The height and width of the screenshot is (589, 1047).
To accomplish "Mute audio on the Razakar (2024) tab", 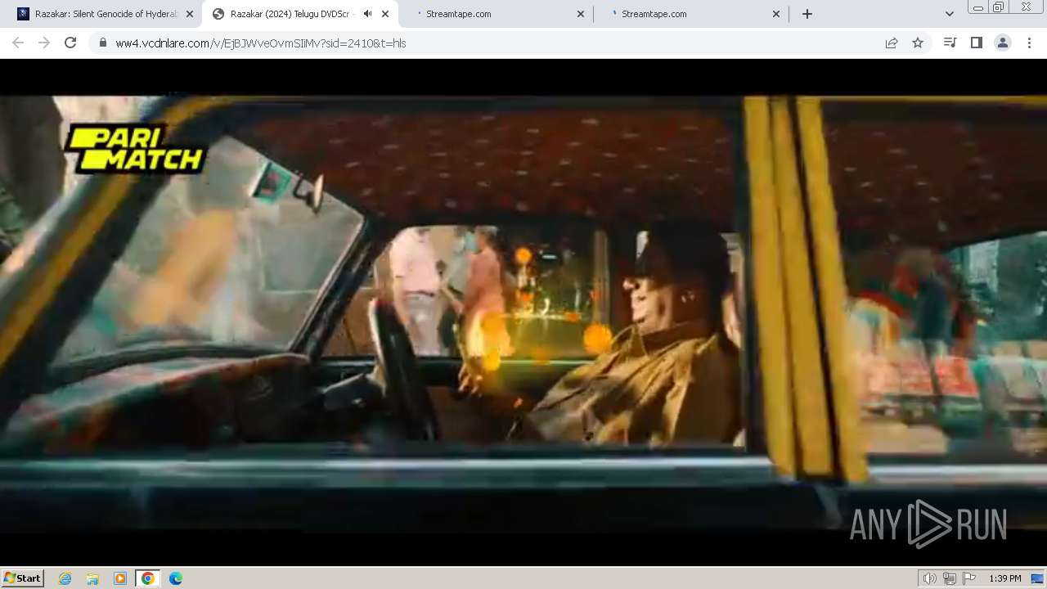I will 367,14.
